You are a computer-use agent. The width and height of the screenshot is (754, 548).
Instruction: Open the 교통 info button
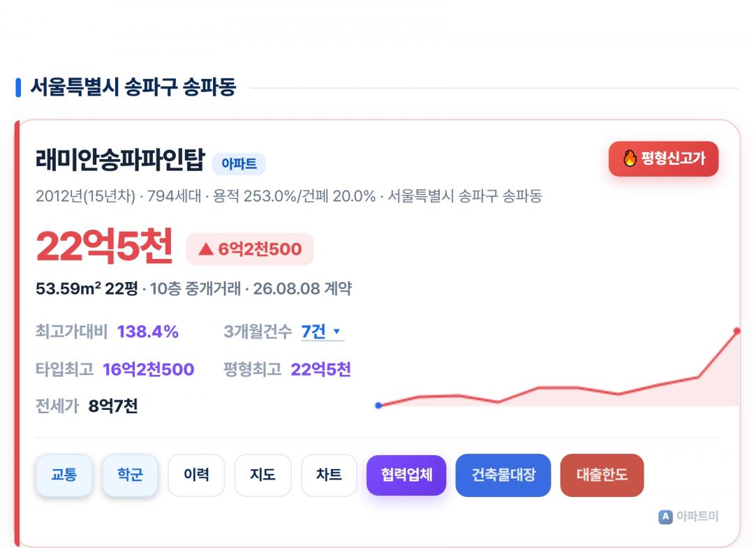64,475
